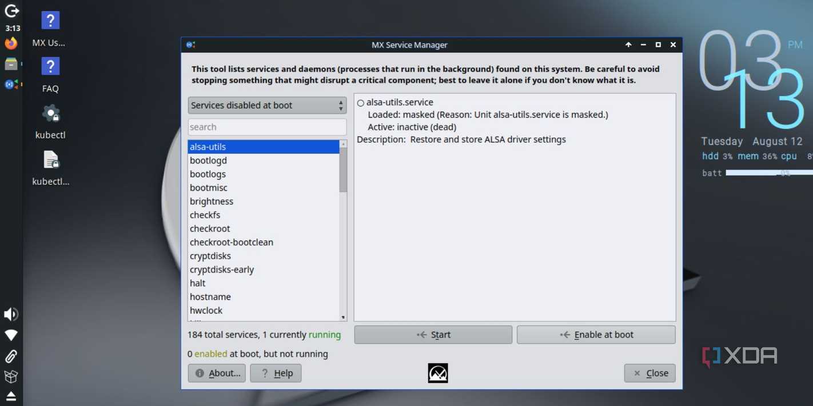Click the service list scrollbar thumb
Screen dimensions: 813x406
click(343, 170)
